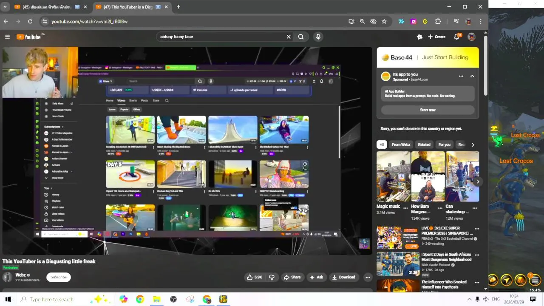Open the Base44 ad options menu
Image resolution: width=544 pixels, height=306 pixels.
click(461, 76)
